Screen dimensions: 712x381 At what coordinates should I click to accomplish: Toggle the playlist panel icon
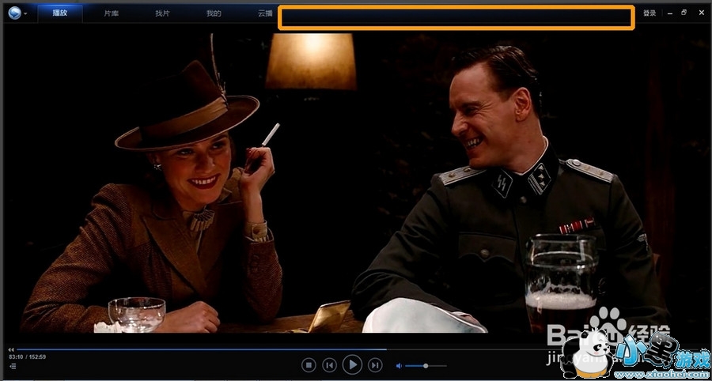click(x=12, y=365)
